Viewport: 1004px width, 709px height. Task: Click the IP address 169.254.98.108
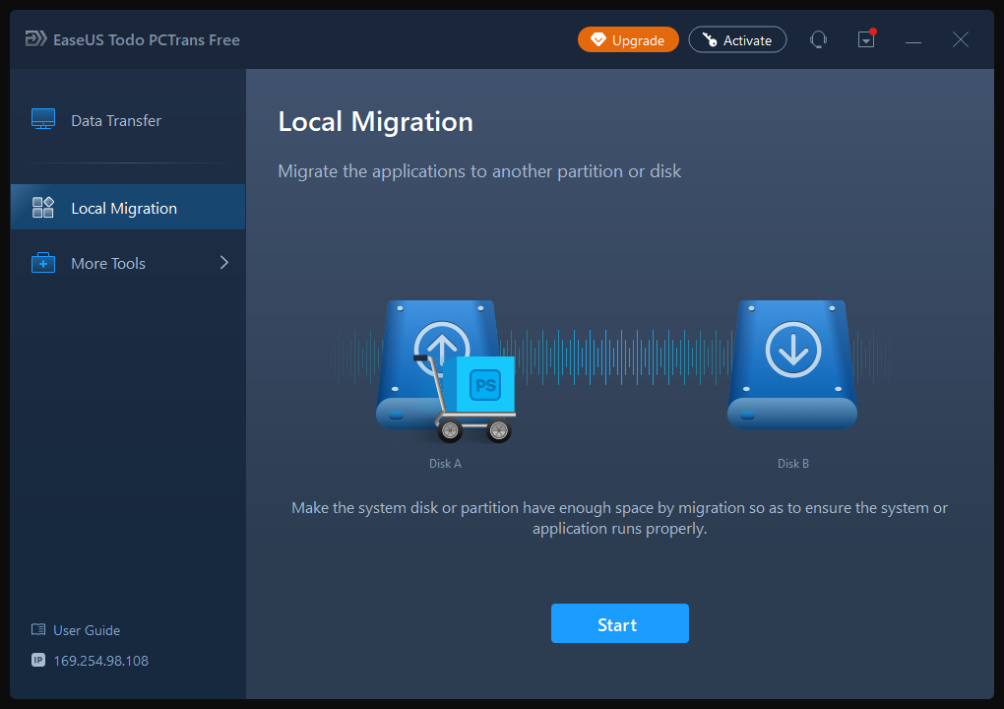tap(100, 661)
